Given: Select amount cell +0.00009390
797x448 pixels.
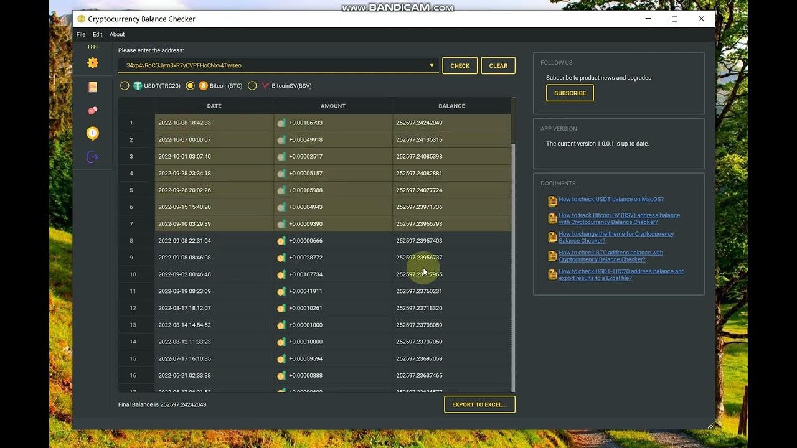Looking at the screenshot, I should [333, 224].
